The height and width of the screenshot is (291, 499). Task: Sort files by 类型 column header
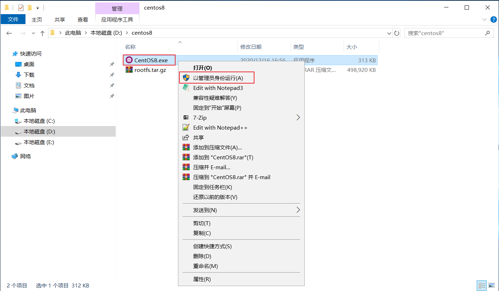tap(299, 47)
